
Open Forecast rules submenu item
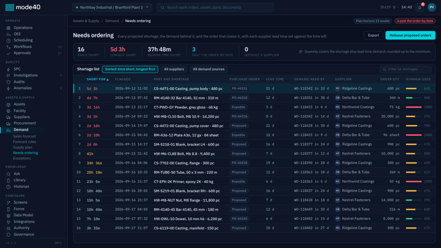click(x=25, y=142)
